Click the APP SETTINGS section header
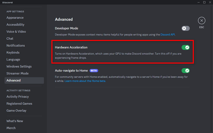Viewport: 213px width, 133px height. (x=15, y=11)
